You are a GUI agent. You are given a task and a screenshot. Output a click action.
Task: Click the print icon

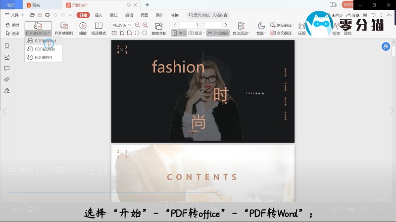point(47,15)
